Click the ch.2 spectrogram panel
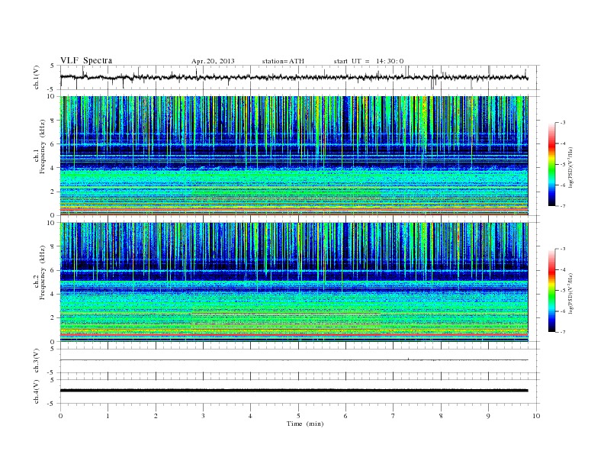Screen dimensions: 604x467 [x=294, y=282]
